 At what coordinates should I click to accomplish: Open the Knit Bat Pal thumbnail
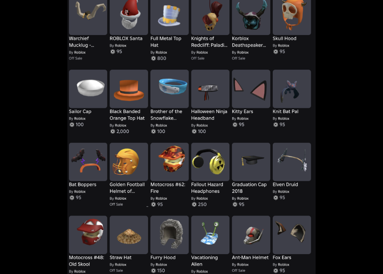pos(292,89)
